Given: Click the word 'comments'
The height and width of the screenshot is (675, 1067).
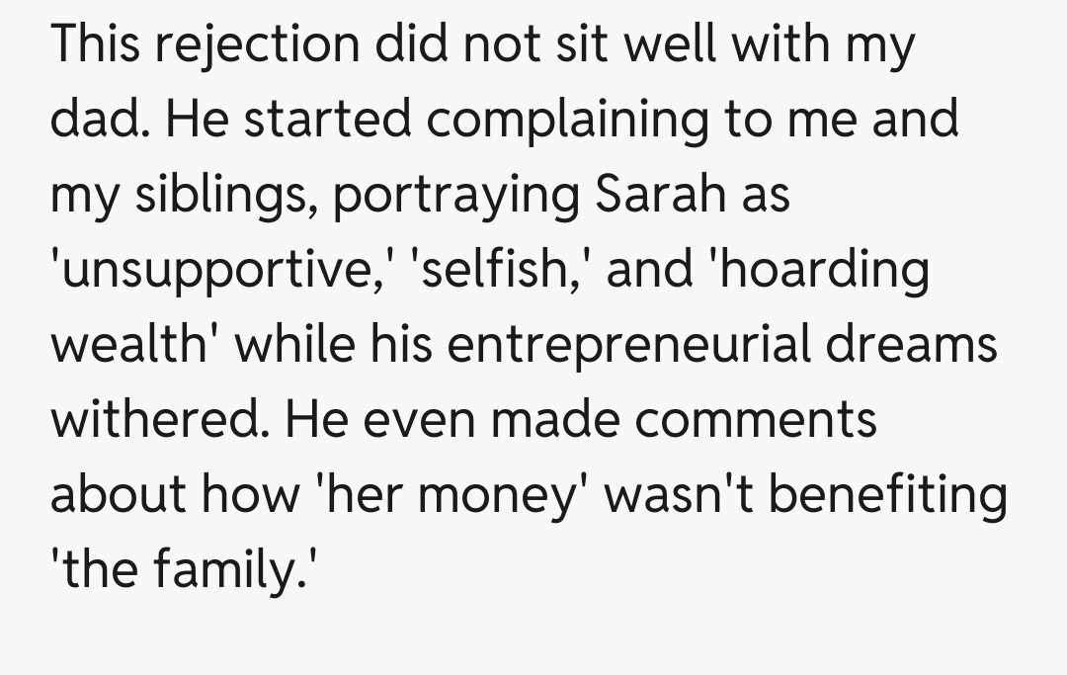Looking at the screenshot, I should click(x=756, y=419).
